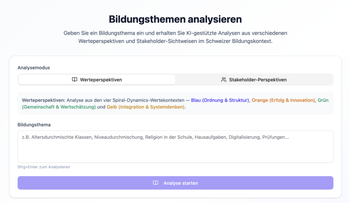
Task: Click the bold "Werteperspektiven:" text in info box
Action: [x=43, y=100]
